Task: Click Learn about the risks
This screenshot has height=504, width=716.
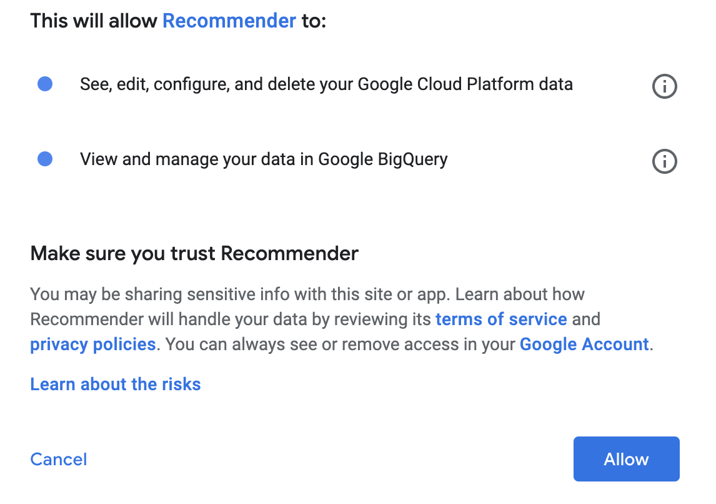Action: 115,384
